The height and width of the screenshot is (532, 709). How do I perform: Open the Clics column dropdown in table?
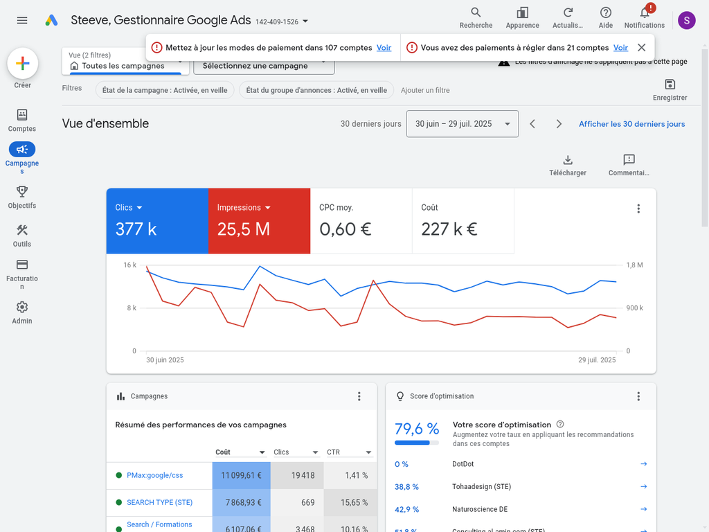click(x=296, y=452)
